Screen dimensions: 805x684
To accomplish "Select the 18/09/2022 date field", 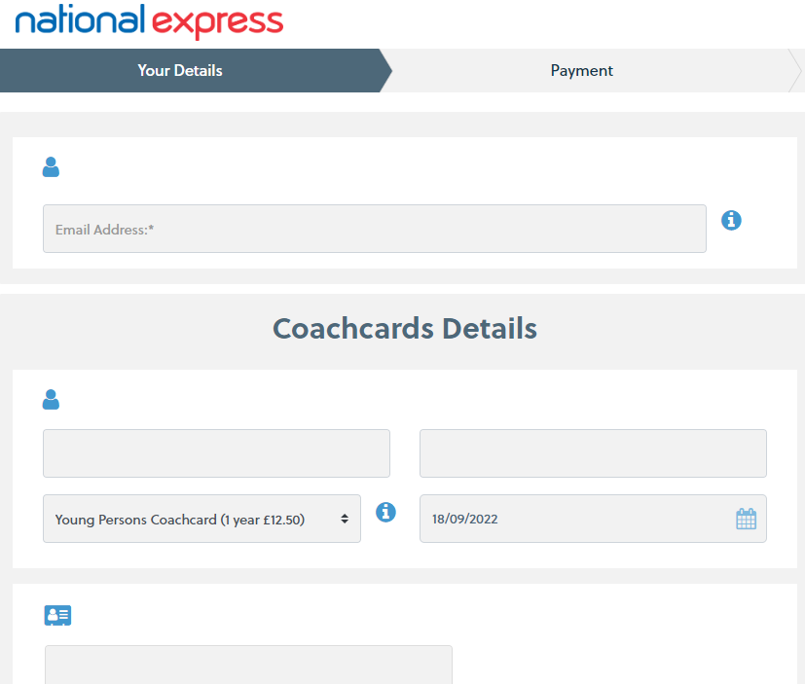I will click(574, 519).
